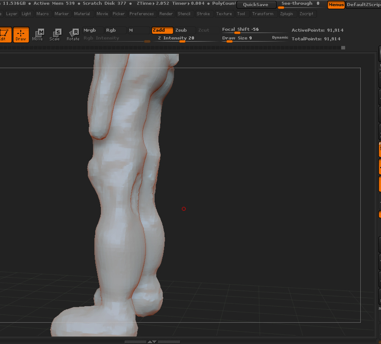Select the Scale tool icon
Viewport: 381px width, 344px height.
click(55, 35)
